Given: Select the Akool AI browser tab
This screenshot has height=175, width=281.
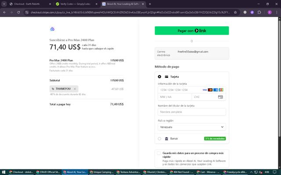Looking at the screenshot, I should [x=123, y=4].
